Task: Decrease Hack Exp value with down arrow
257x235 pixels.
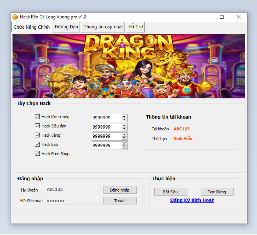Action: point(124,147)
